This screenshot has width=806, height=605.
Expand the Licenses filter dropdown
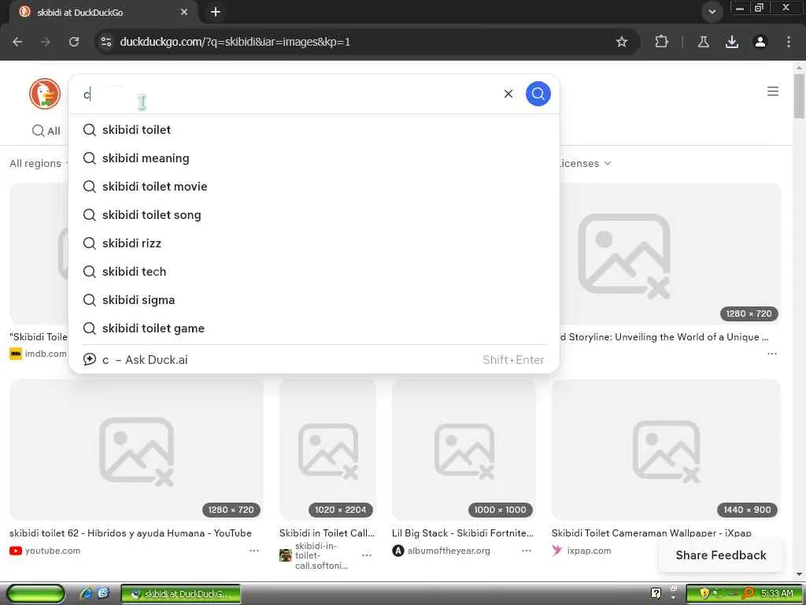coord(585,163)
